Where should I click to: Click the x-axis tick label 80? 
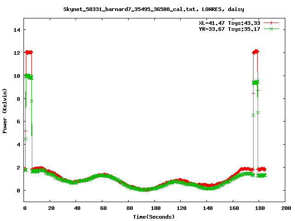pyautogui.click(x=130, y=208)
